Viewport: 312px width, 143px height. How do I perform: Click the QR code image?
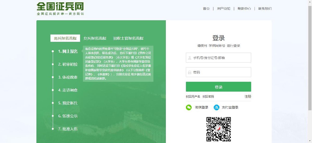coord(219,129)
